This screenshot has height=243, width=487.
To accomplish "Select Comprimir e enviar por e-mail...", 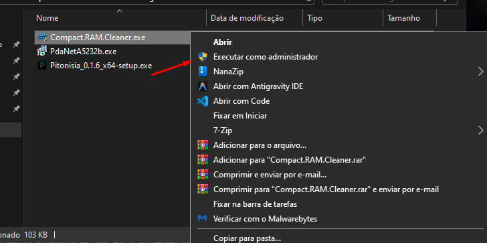I will pyautogui.click(x=270, y=175).
